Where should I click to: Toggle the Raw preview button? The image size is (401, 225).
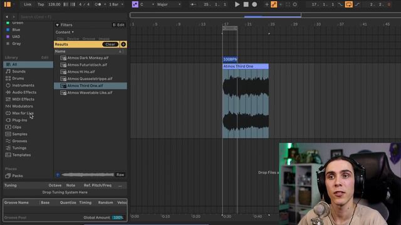[120, 175]
